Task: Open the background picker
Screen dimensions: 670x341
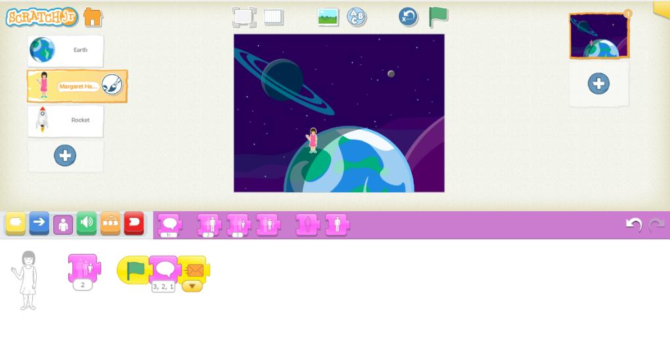Action: pyautogui.click(x=328, y=18)
